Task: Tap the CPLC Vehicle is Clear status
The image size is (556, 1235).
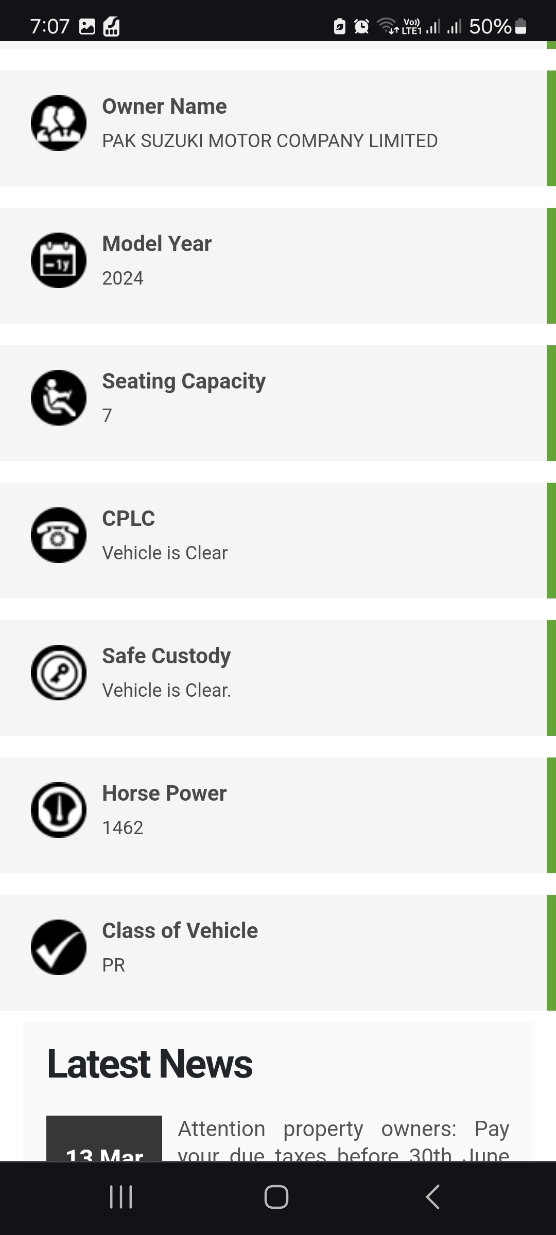Action: [x=165, y=553]
